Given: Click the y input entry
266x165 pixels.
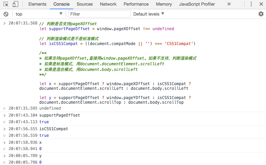Looking at the screenshot, I should 40,156.
